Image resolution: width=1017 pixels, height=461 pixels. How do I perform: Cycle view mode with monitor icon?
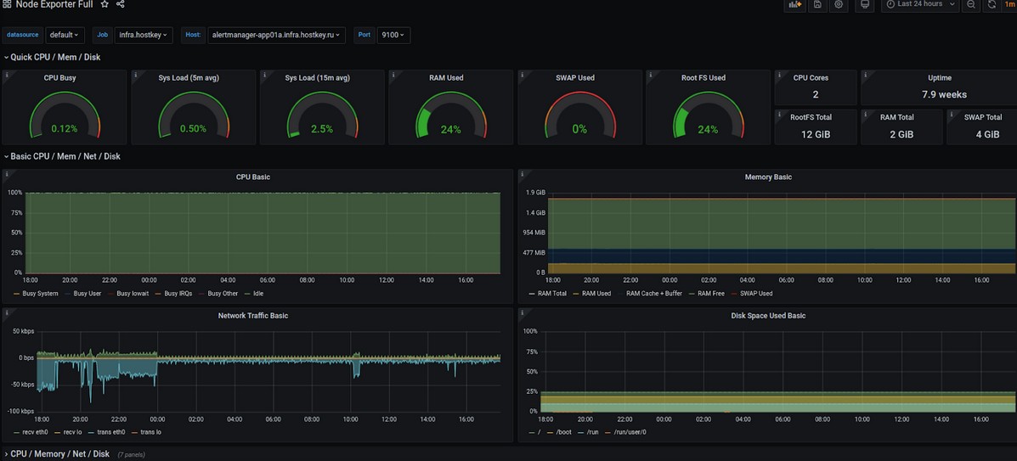865,4
